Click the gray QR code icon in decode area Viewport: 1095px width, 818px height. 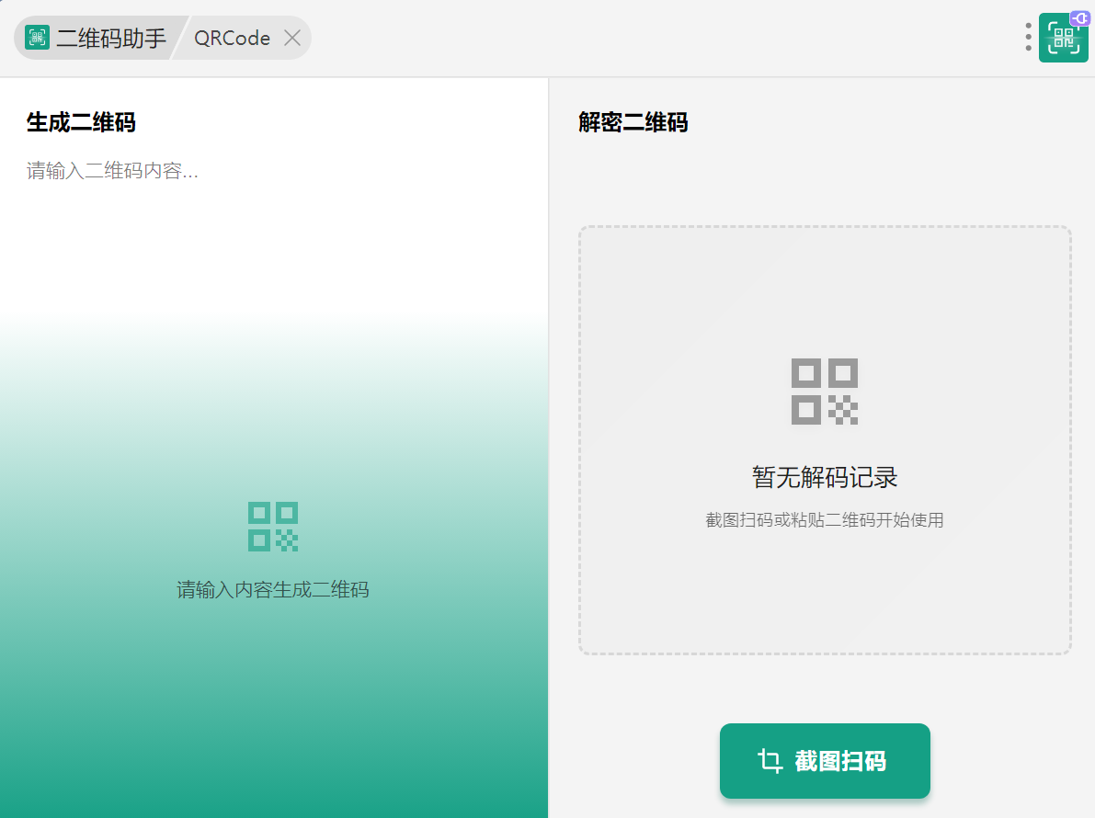click(825, 392)
